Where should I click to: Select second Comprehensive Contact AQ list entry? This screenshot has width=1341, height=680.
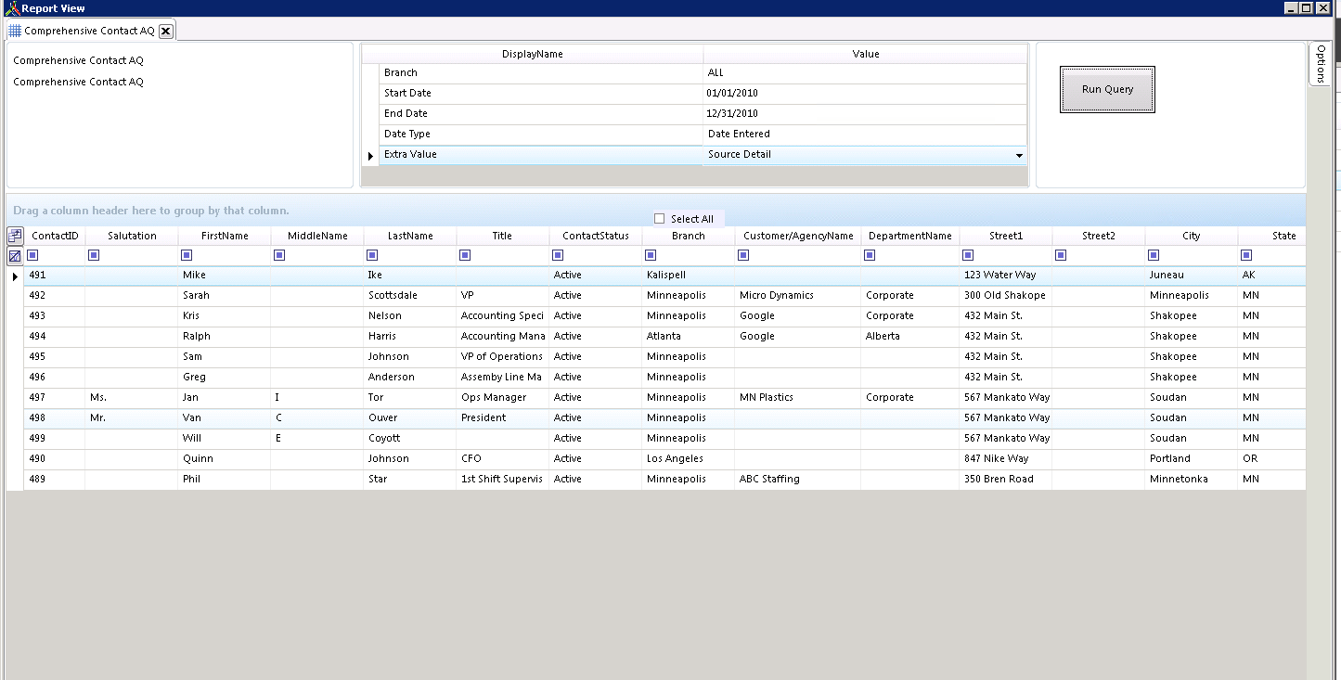tap(78, 82)
